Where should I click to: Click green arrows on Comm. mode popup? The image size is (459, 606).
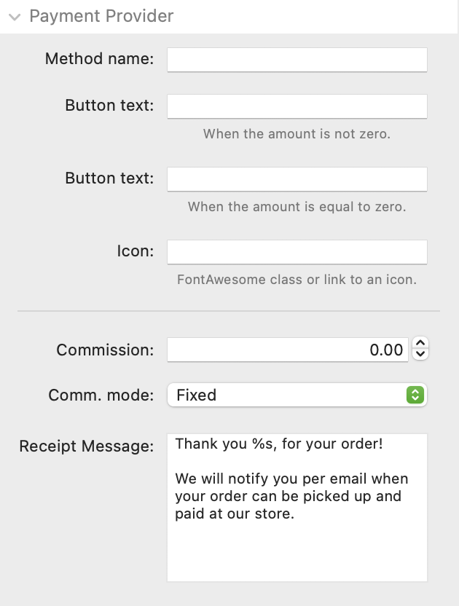[415, 396]
